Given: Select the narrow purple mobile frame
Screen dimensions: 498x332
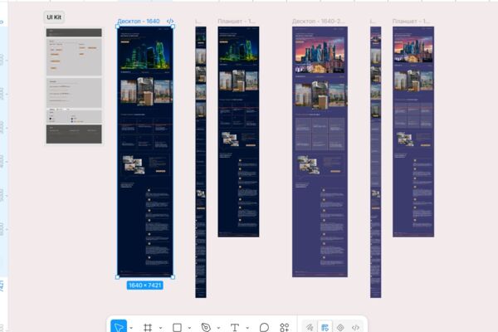Looking at the screenshot, I should [376, 162].
